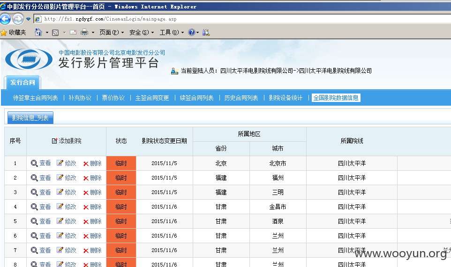The height and width of the screenshot is (267, 451).
Task: Click the address bar URL field
Action: (241, 19)
